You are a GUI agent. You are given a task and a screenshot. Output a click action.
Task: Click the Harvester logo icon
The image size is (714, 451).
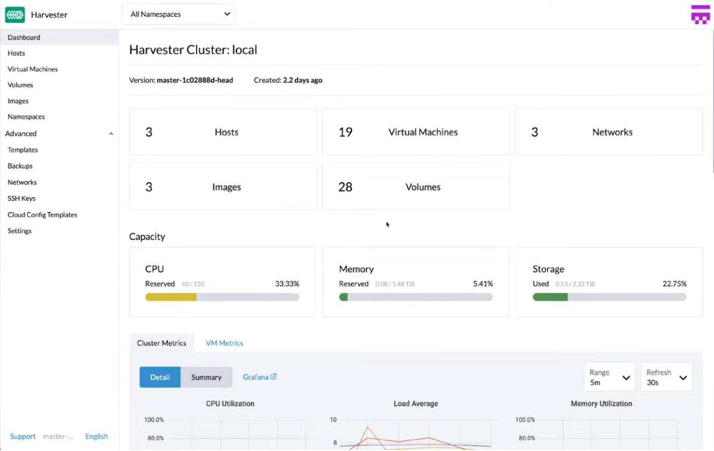coord(15,14)
